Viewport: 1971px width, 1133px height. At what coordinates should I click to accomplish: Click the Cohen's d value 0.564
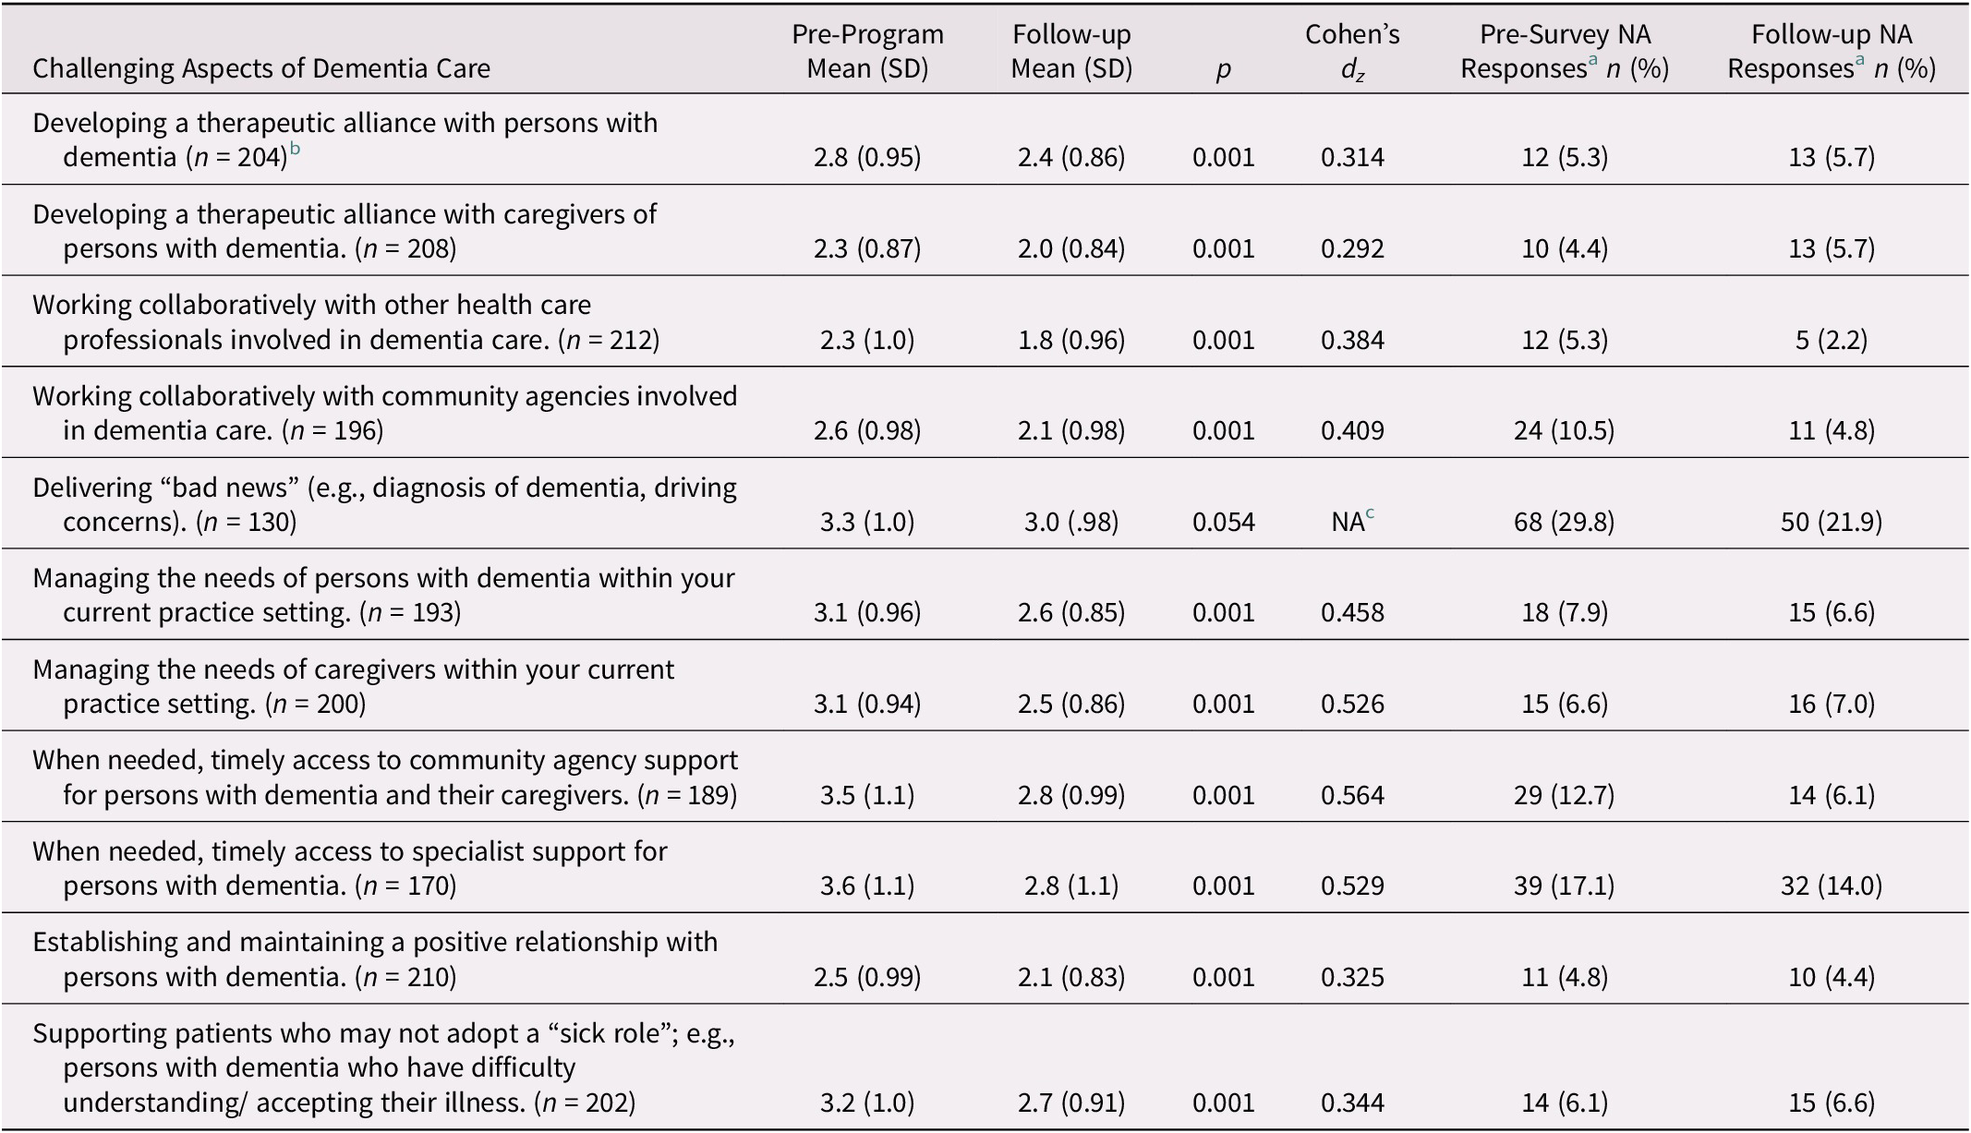coord(1352,796)
